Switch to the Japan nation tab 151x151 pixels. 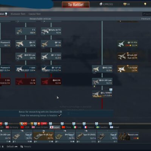pyautogui.click(x=55, y=127)
